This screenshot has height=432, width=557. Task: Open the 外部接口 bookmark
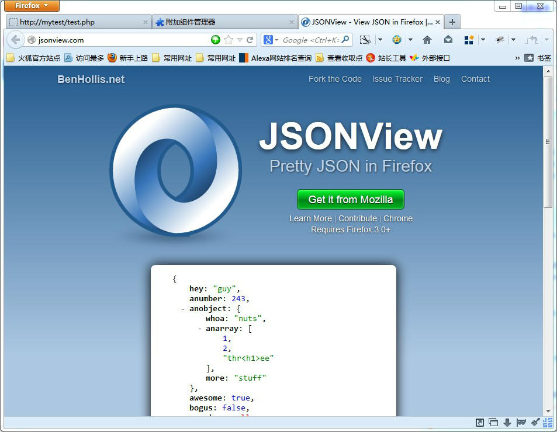click(x=430, y=58)
